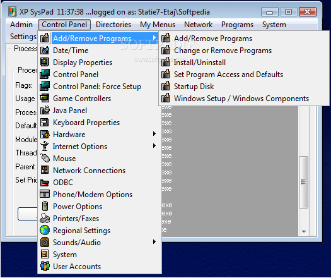This screenshot has height=278, width=331.
Task: Select Date/Time menu entry
Action: (99, 51)
